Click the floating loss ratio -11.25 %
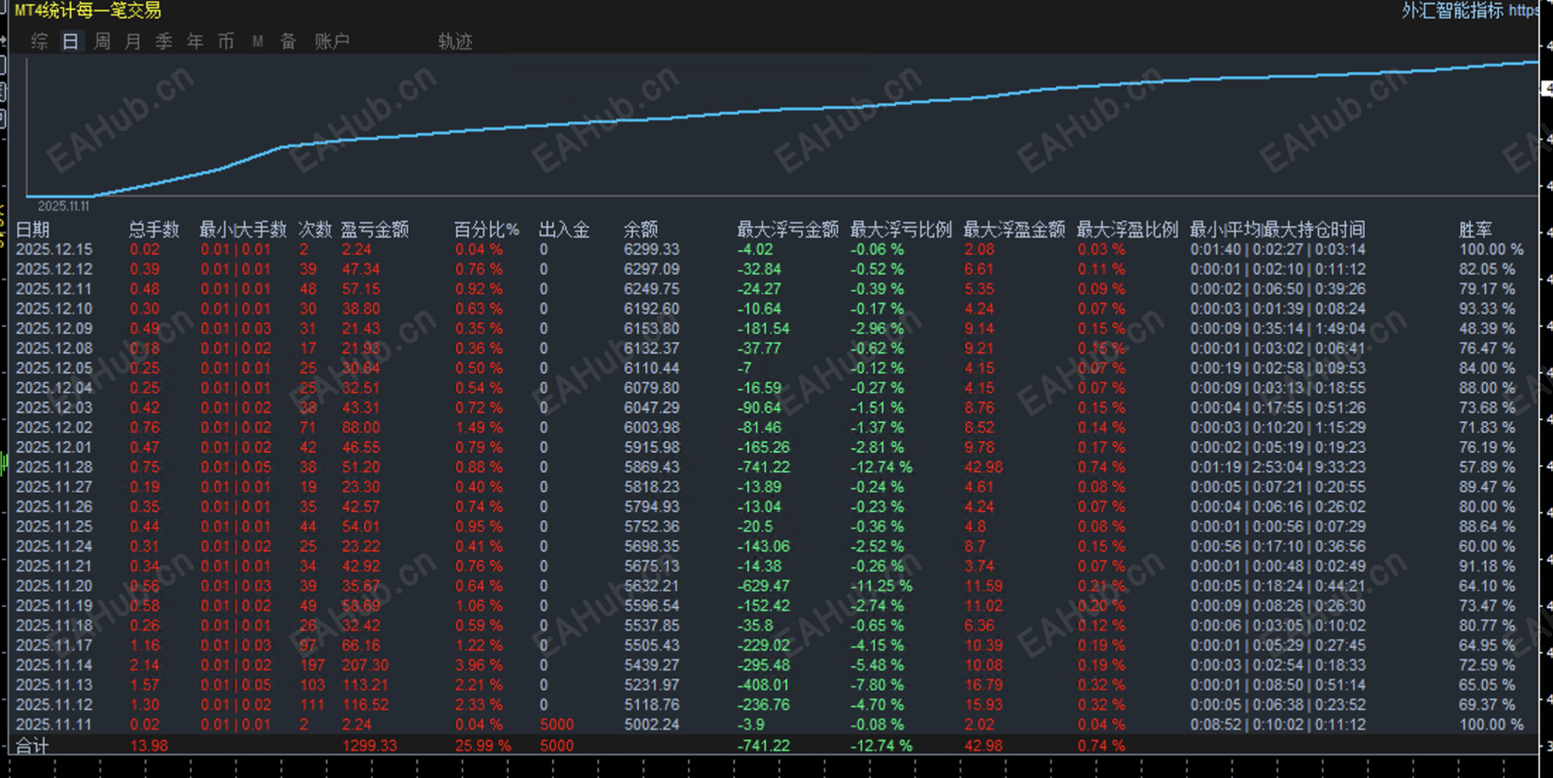This screenshot has width=1553, height=778. point(882,586)
